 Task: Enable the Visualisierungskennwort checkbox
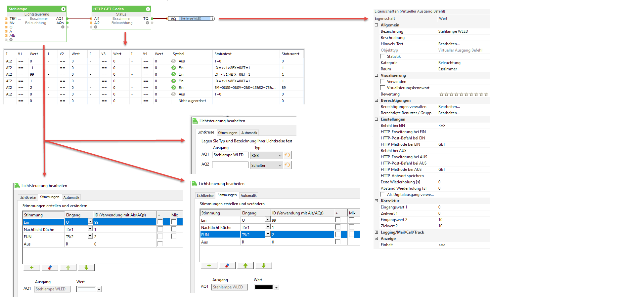[x=383, y=88]
